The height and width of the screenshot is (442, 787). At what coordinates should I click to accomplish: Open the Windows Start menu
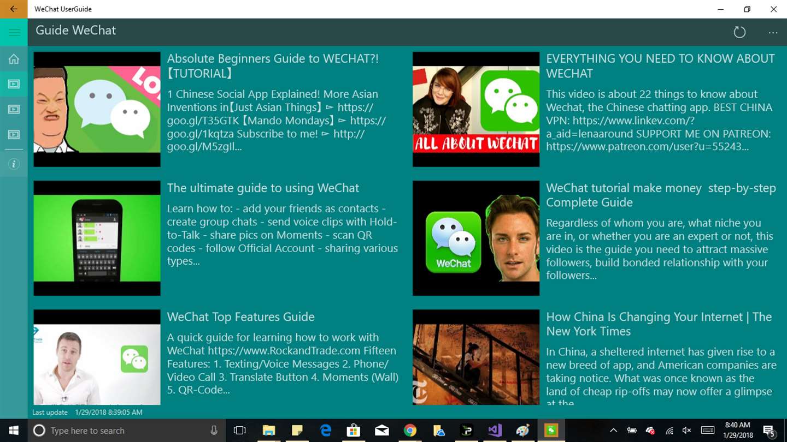pyautogui.click(x=13, y=431)
